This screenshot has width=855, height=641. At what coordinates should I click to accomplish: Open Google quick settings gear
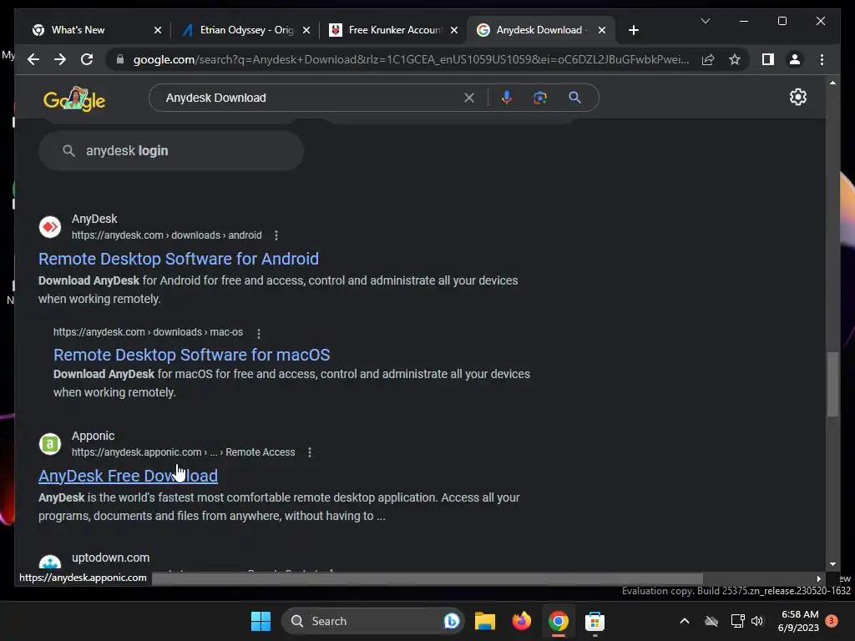coord(797,97)
